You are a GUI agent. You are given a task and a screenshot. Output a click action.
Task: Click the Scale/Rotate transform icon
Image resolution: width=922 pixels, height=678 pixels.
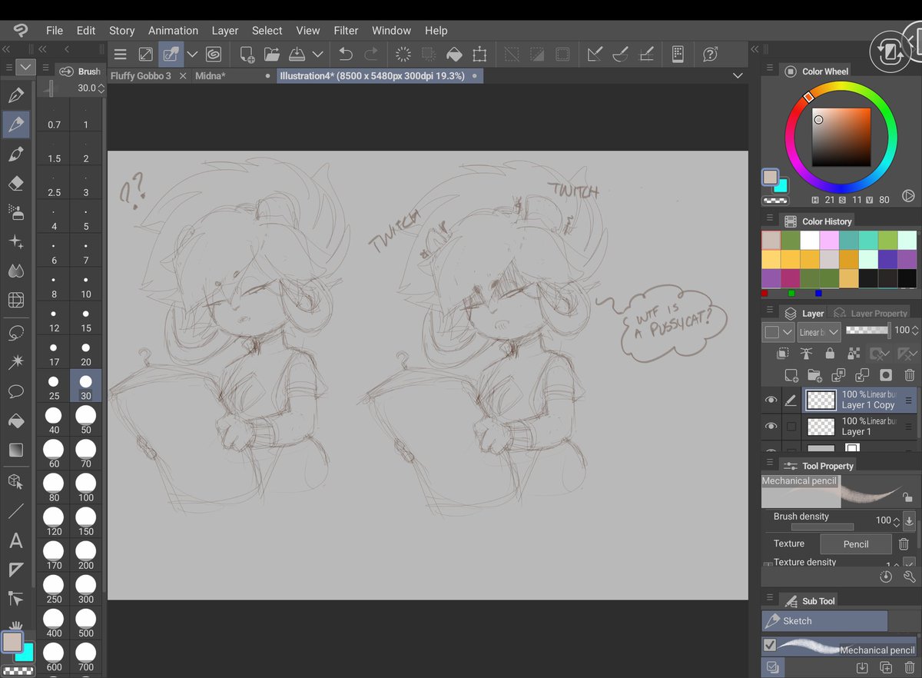tap(479, 54)
